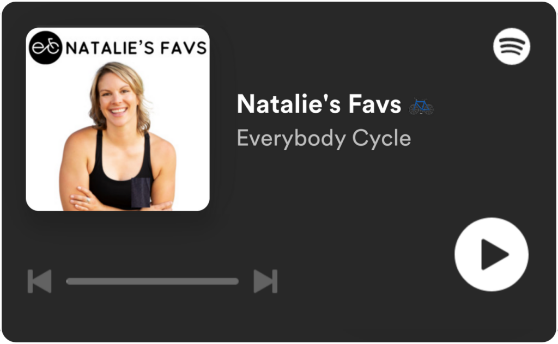Seek to the end of the progress bar
558x344 pixels.
pyautogui.click(x=236, y=281)
